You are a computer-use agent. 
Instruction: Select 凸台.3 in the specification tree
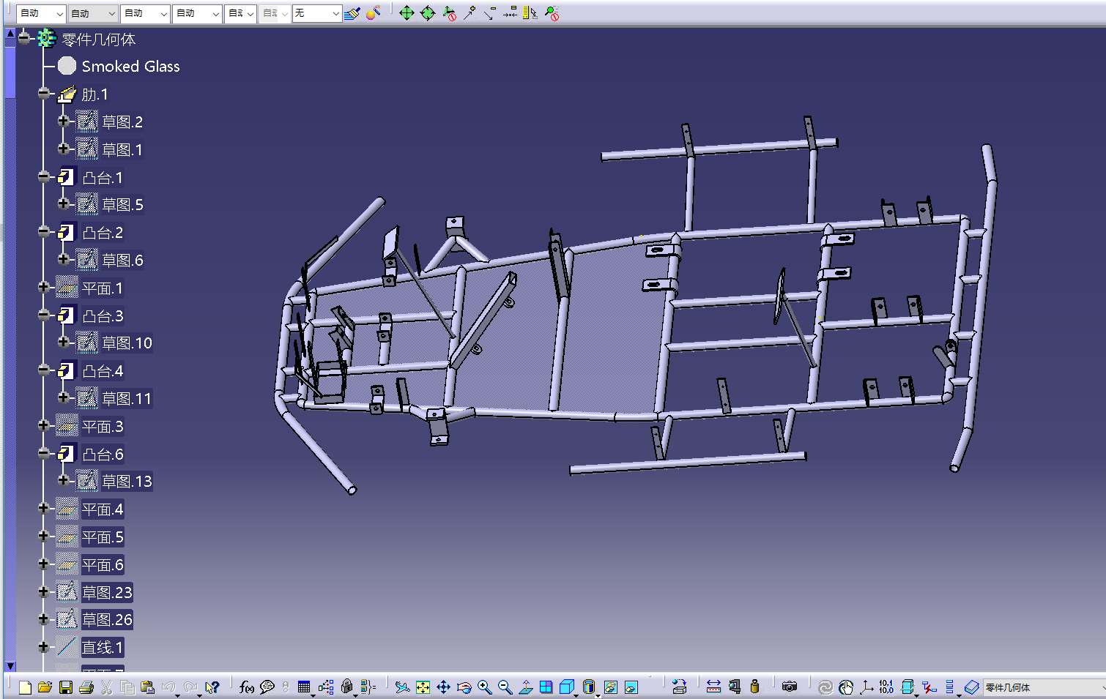click(103, 315)
